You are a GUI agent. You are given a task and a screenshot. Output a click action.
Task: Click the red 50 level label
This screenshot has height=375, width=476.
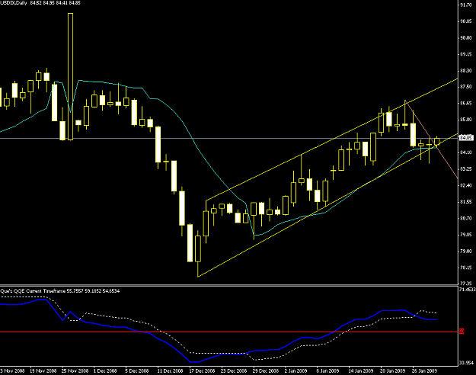[462, 332]
